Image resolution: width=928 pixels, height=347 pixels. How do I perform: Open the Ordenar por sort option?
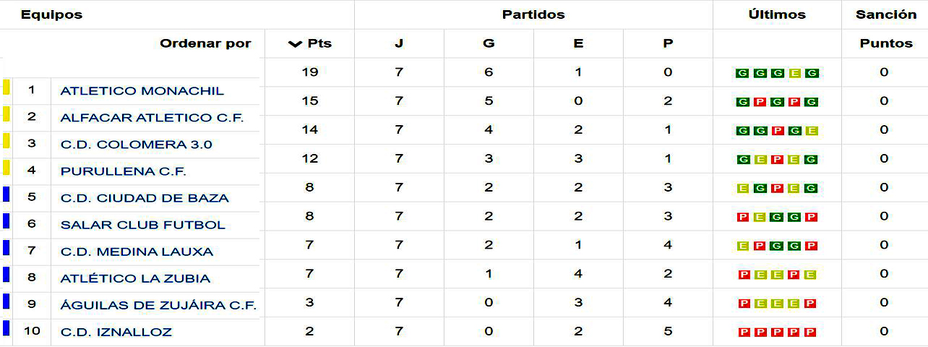pyautogui.click(x=205, y=43)
